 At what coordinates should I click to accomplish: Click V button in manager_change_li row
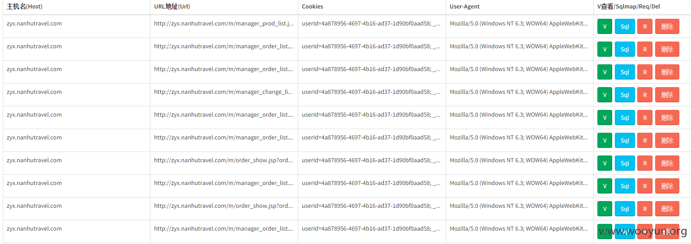tap(605, 95)
